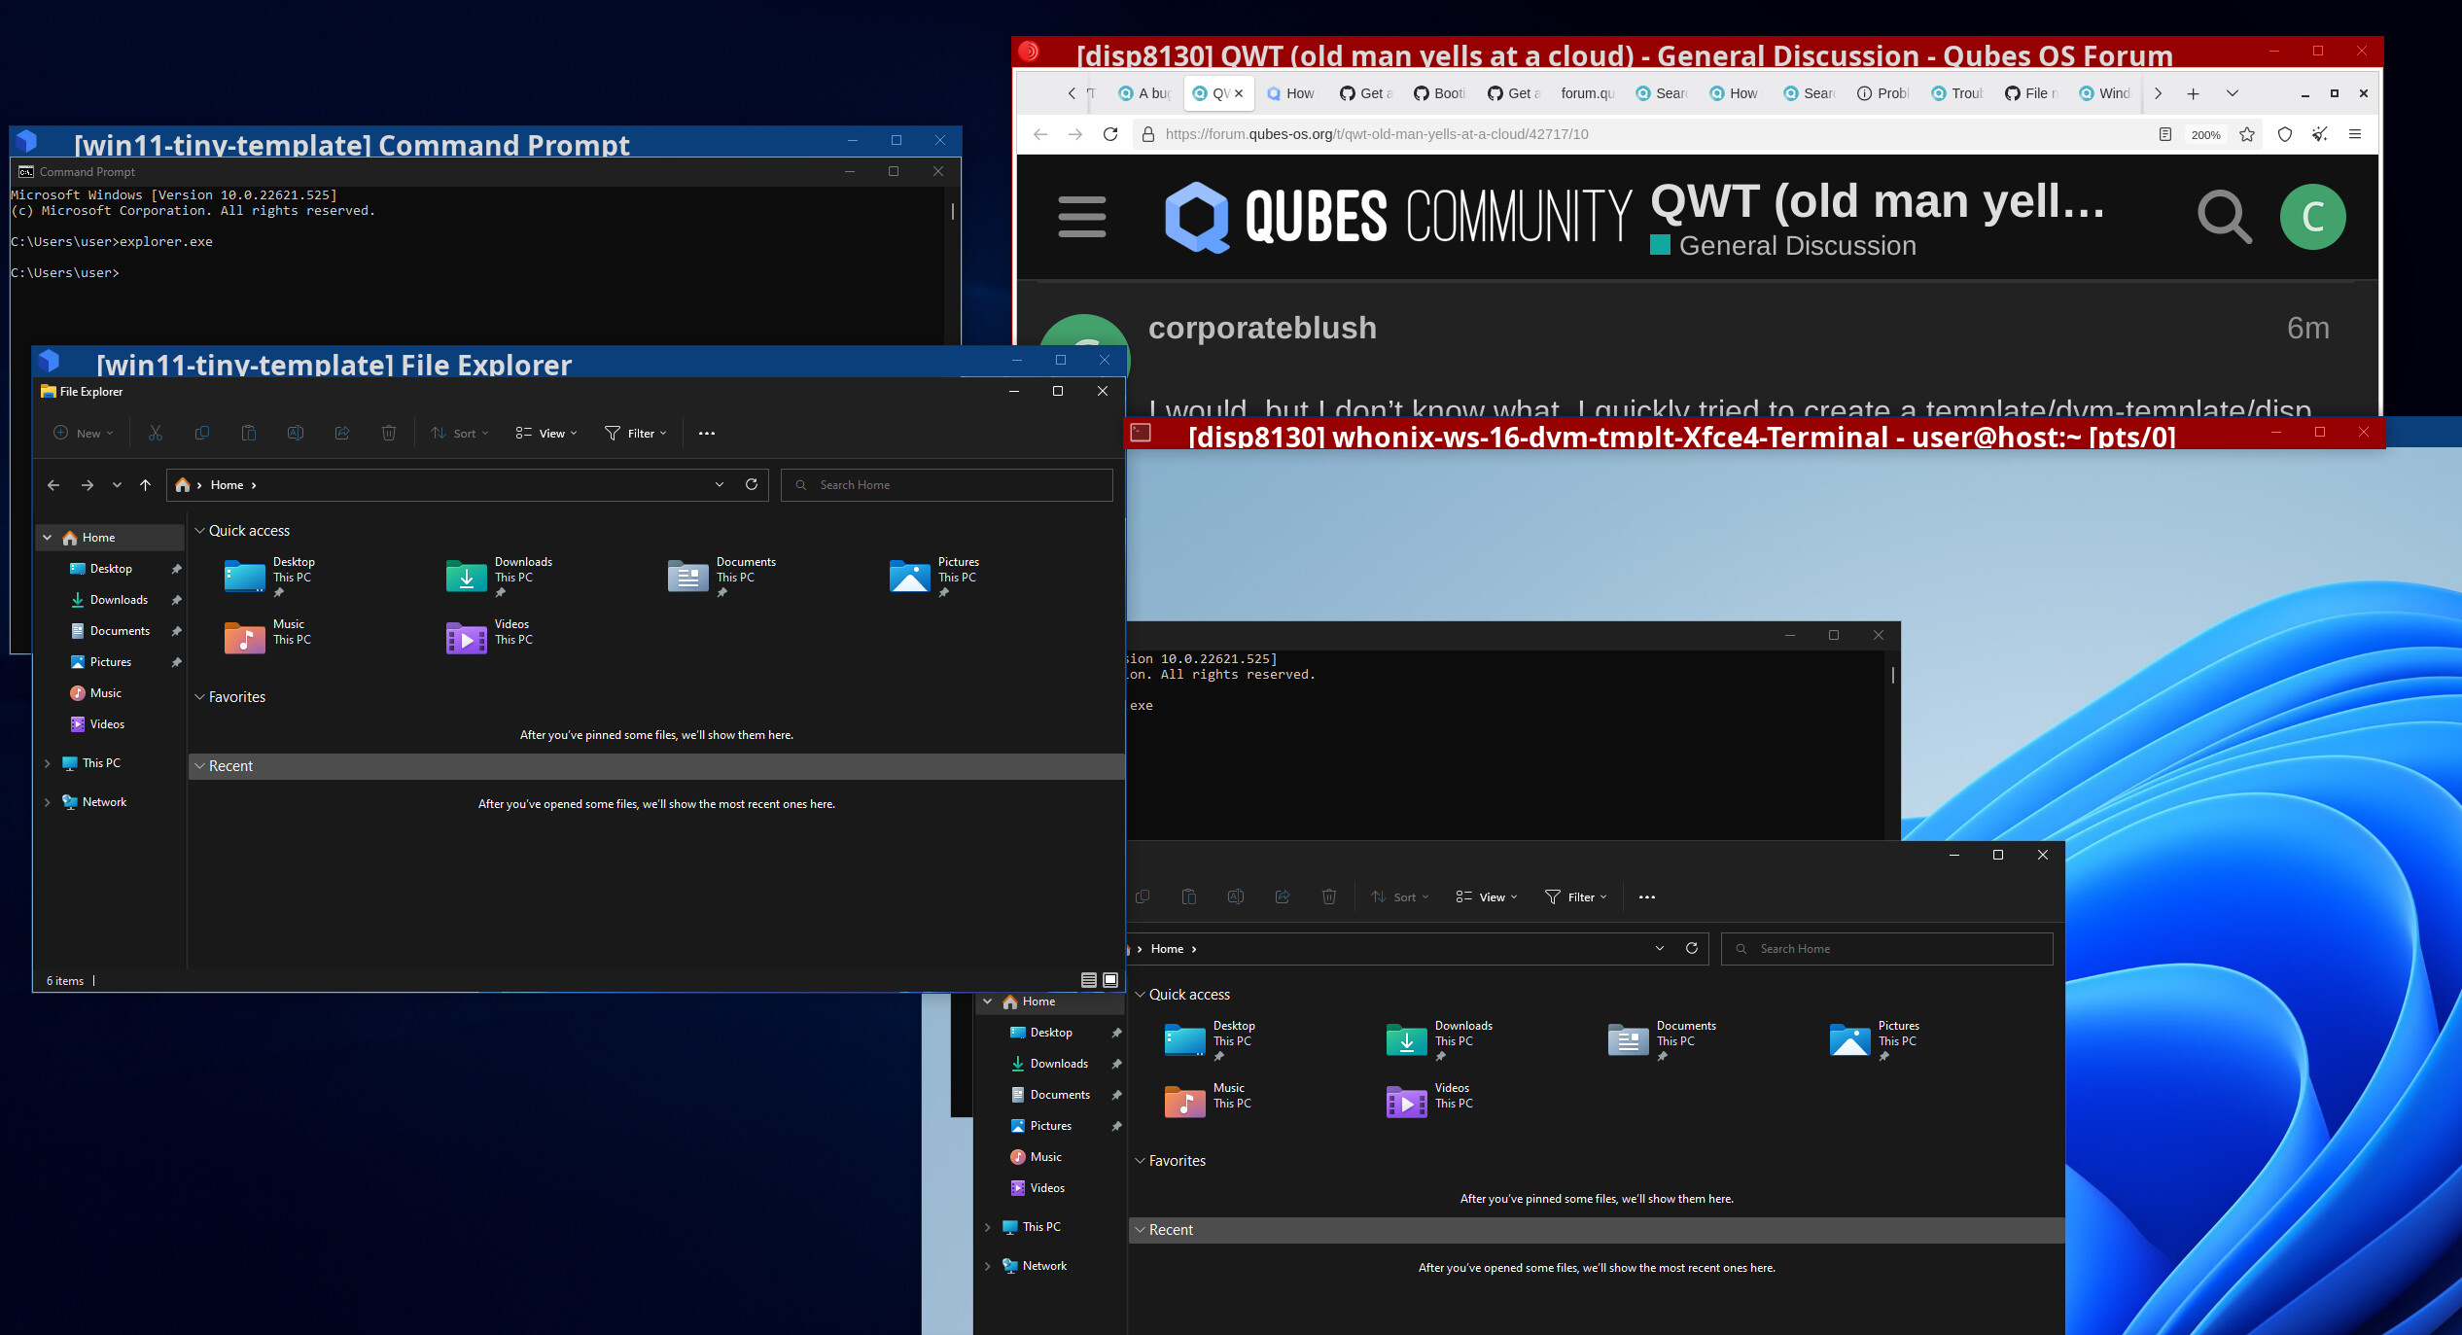Screen dimensions: 2462x1335
Task: Open the Videos folder icon in the win11-tiny-template Quick access
Action: pyautogui.click(x=467, y=639)
